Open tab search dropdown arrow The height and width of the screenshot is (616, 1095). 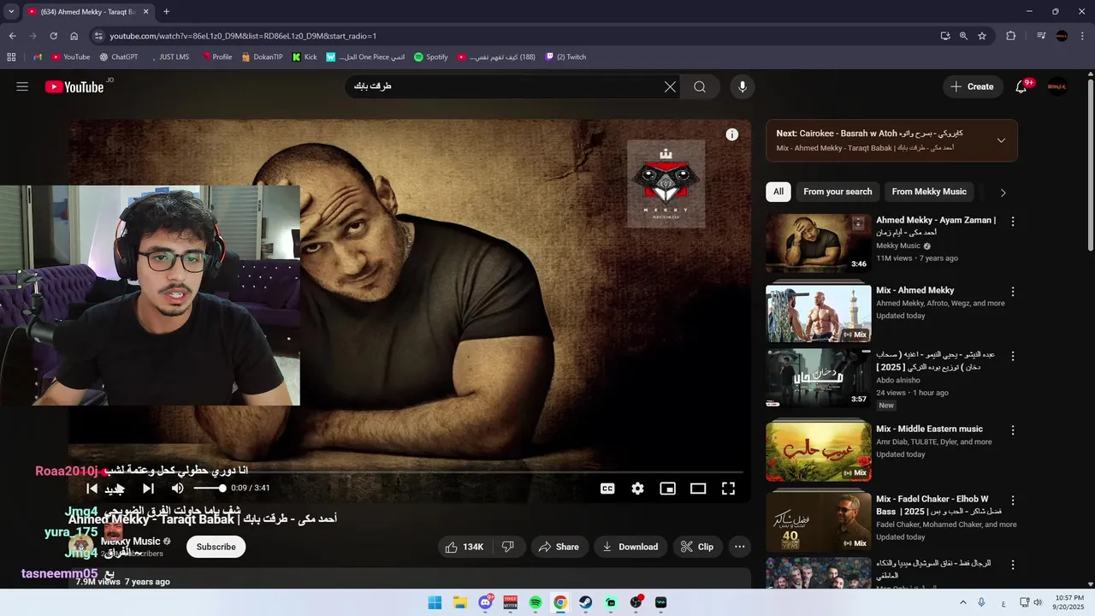(x=11, y=12)
